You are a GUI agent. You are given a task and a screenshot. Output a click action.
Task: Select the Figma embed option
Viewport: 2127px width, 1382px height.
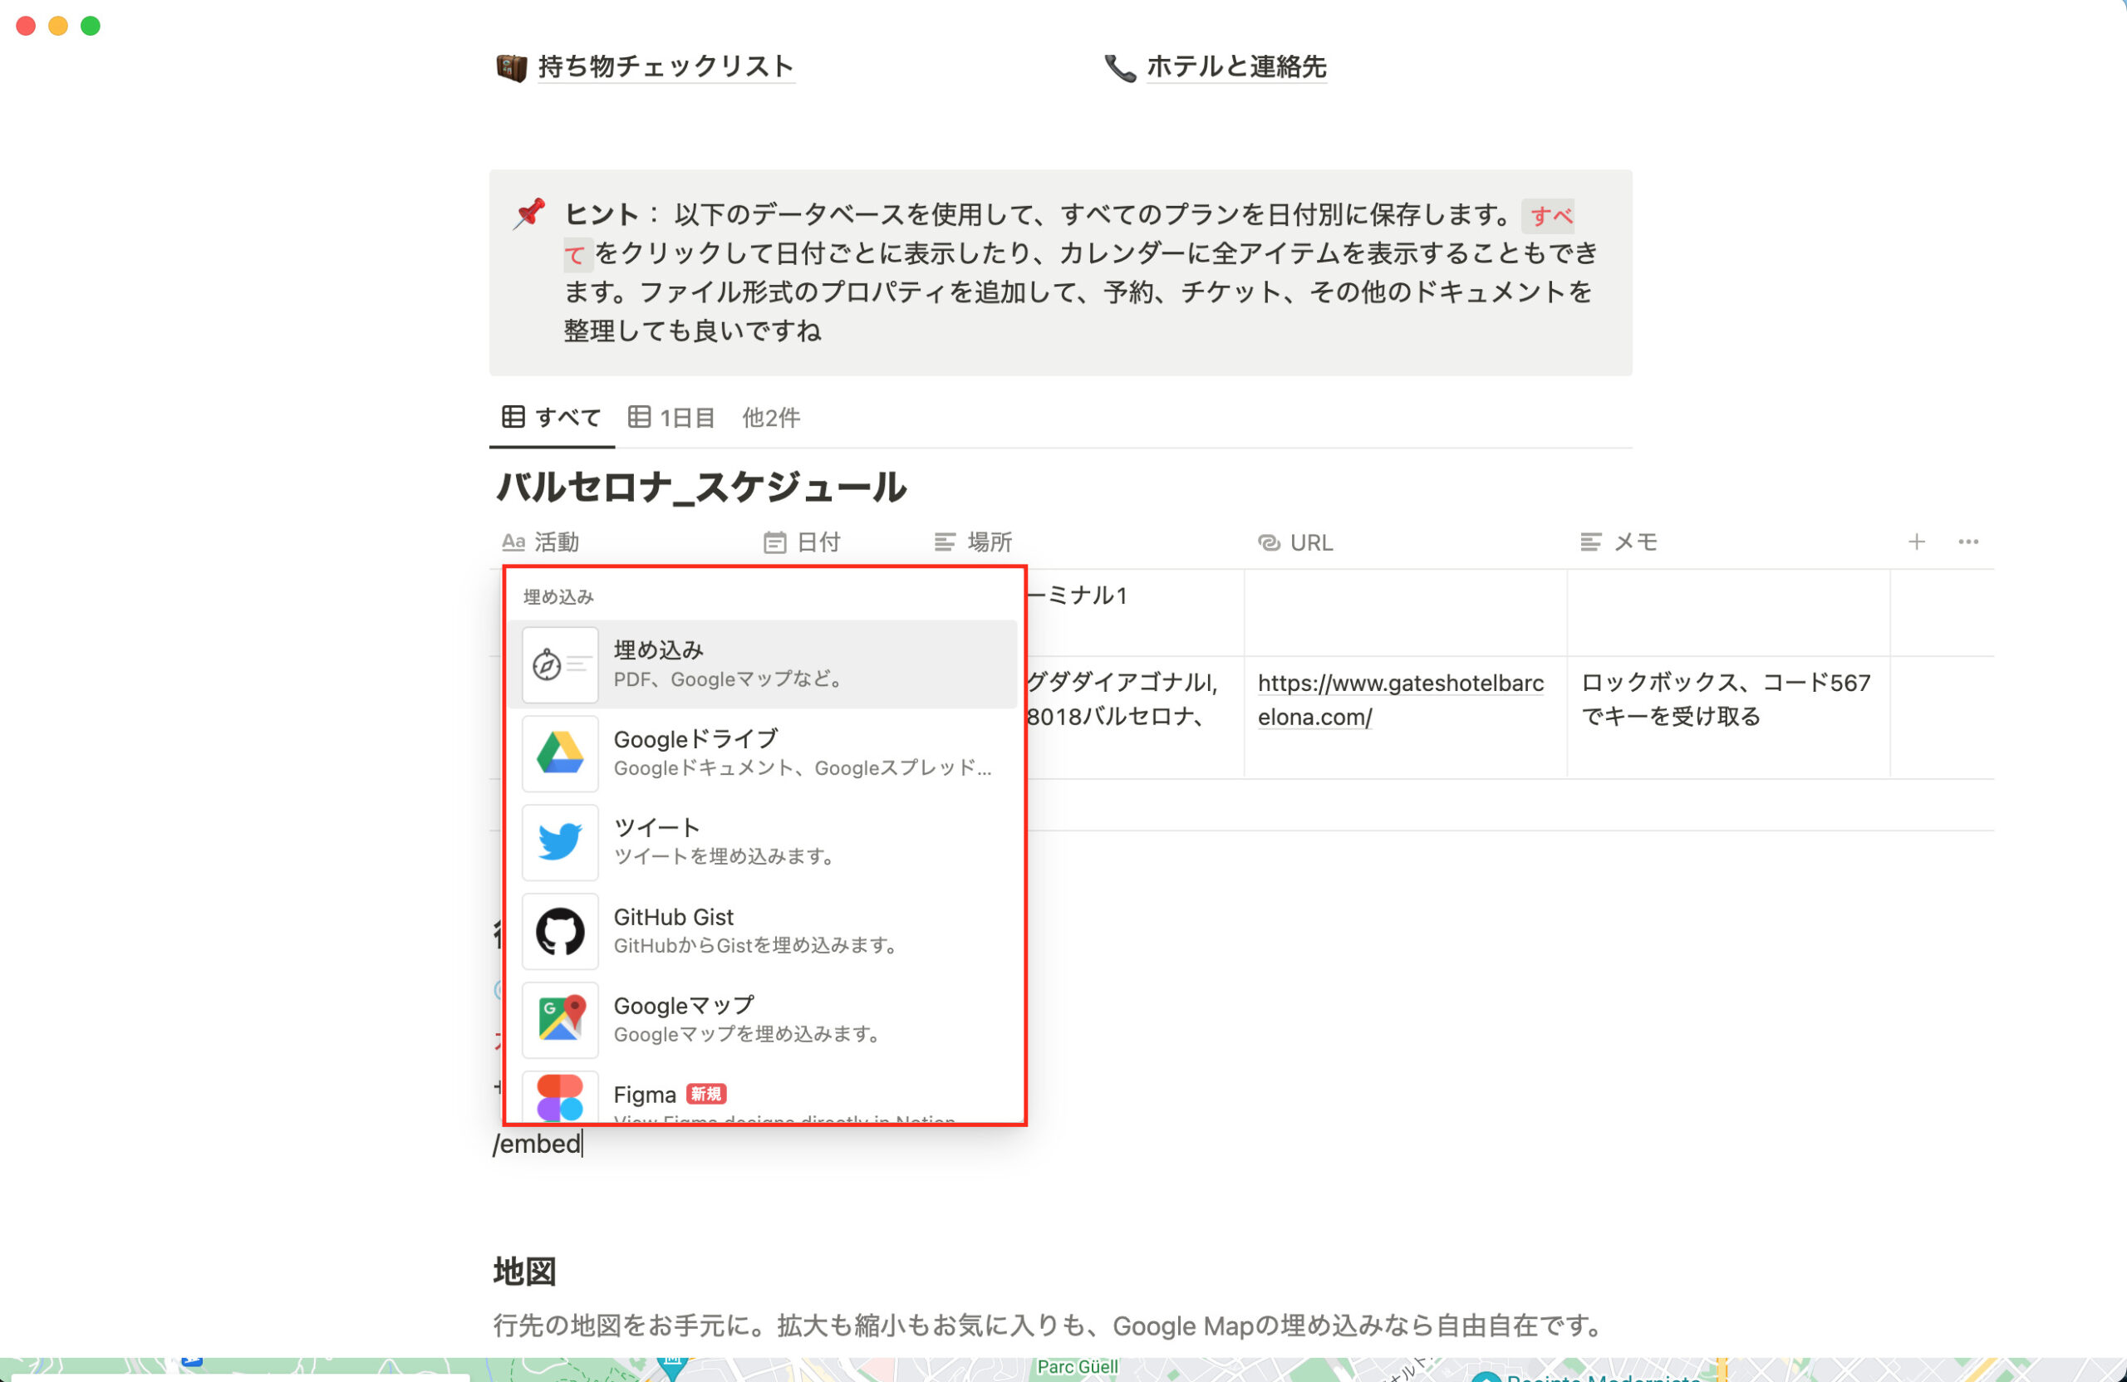coord(763,1095)
